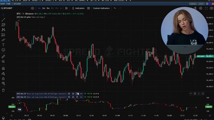Select the pattern drawing tool
Image resolution: width=214 pixels, height=120 pixels.
[x=3, y=30]
